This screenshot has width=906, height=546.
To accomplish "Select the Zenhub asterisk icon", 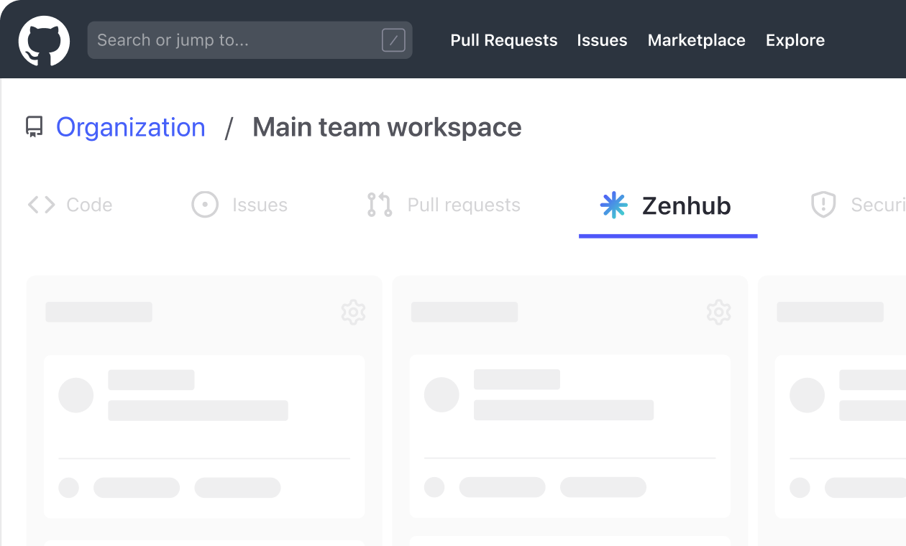I will pos(613,206).
